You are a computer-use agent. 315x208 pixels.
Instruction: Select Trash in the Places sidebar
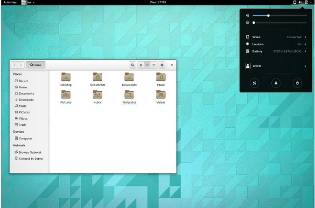coord(22,124)
